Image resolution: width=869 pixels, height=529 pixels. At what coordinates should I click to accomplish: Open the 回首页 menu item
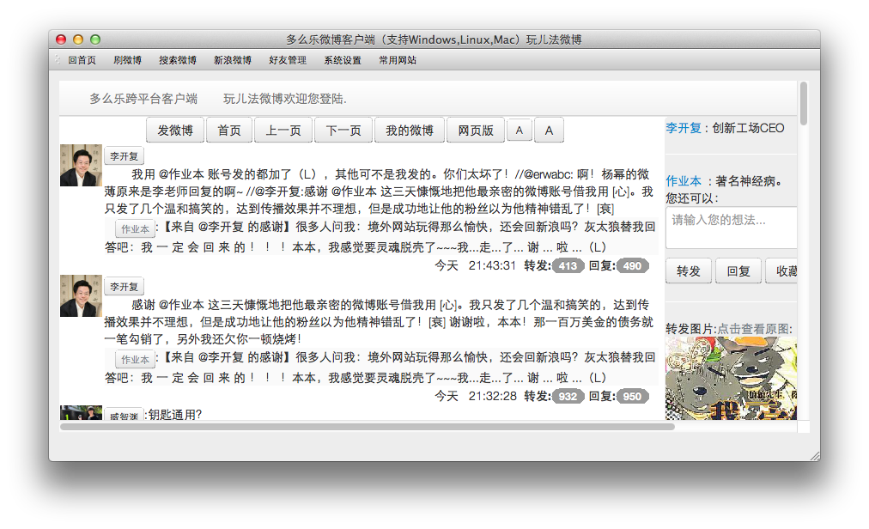click(82, 60)
